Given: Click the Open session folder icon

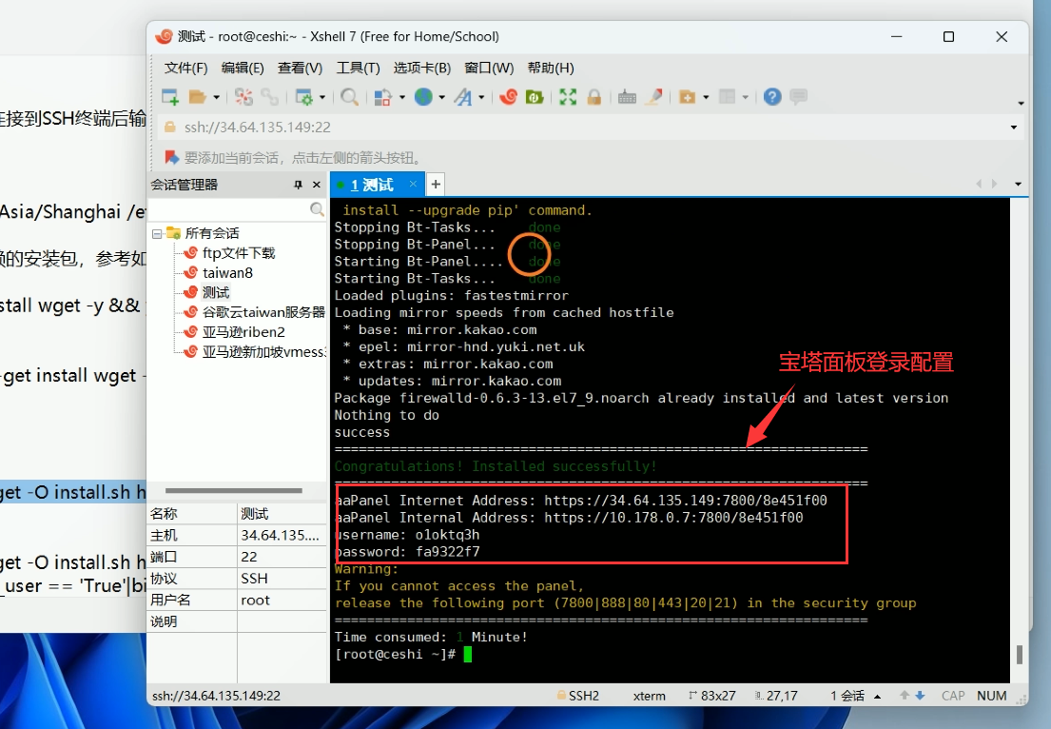Looking at the screenshot, I should 197,97.
